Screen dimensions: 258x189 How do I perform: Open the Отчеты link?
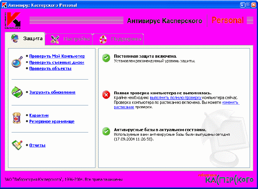pyautogui.click(x=38, y=145)
